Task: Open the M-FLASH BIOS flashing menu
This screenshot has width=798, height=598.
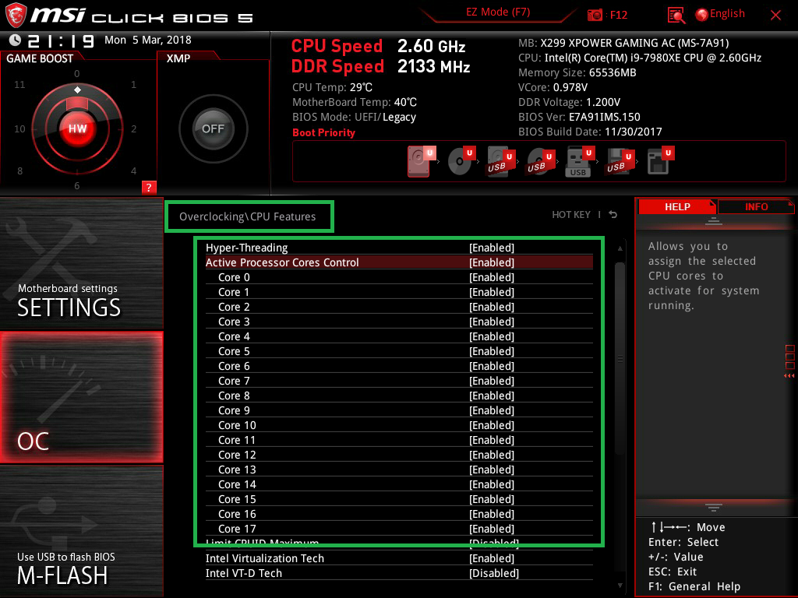Action: (81, 531)
